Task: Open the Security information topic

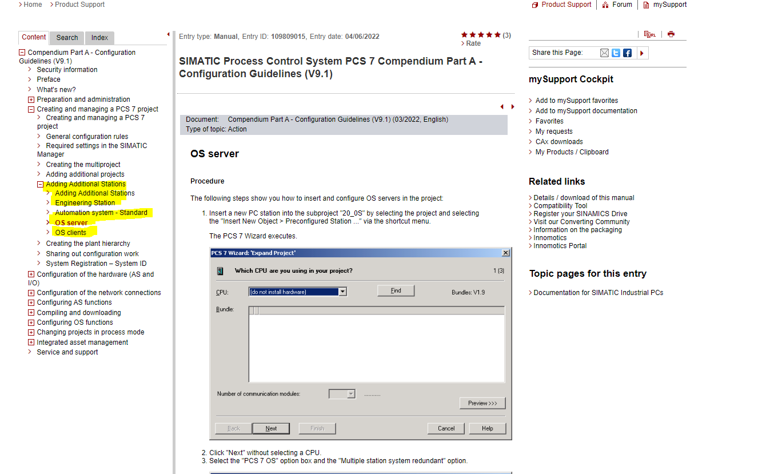Action: [67, 70]
